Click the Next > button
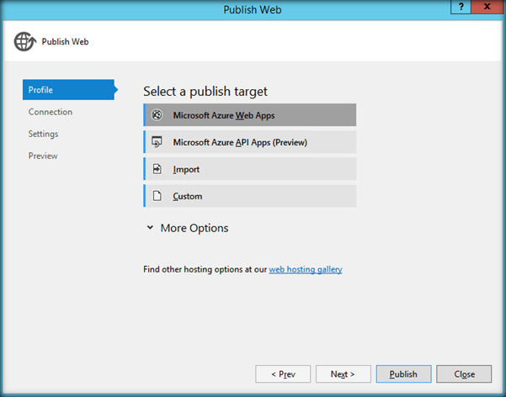Screen dimensions: 506x397 (344, 374)
